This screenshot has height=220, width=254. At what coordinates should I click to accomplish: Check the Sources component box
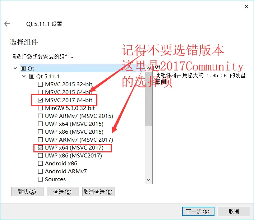pos(40,179)
